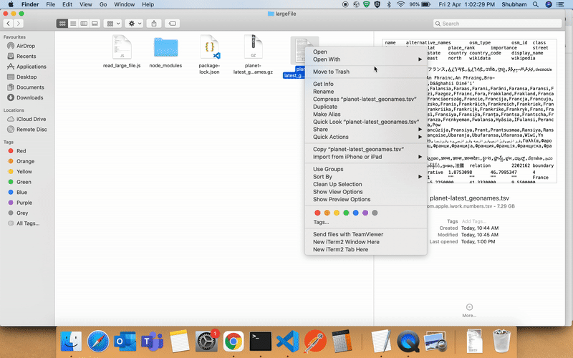This screenshot has height=358, width=573.
Task: Choose Copy “planet-latest_geonames.tsv”
Action: pyautogui.click(x=366, y=149)
